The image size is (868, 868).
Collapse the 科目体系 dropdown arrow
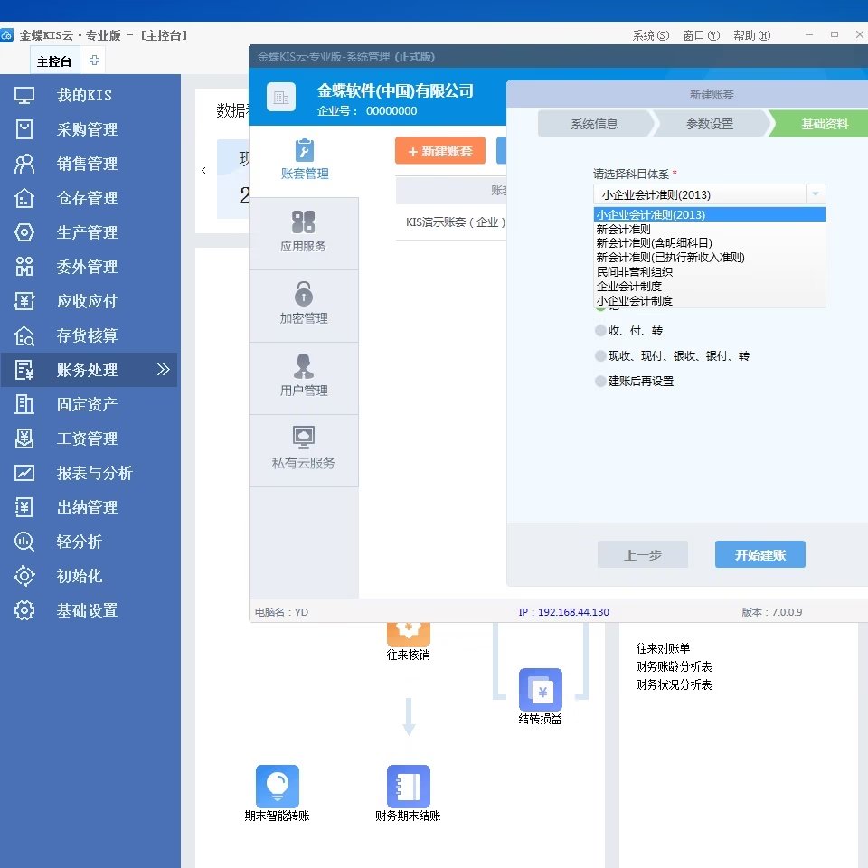(x=816, y=194)
